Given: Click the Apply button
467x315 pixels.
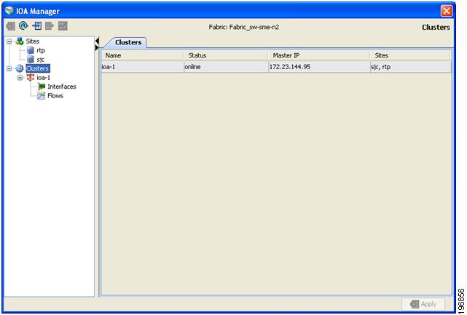Looking at the screenshot, I should (x=423, y=304).
